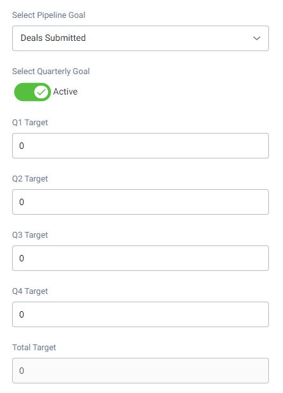Click the Q2 Target label
Screen dimensions: 283x393
[x=30, y=179]
